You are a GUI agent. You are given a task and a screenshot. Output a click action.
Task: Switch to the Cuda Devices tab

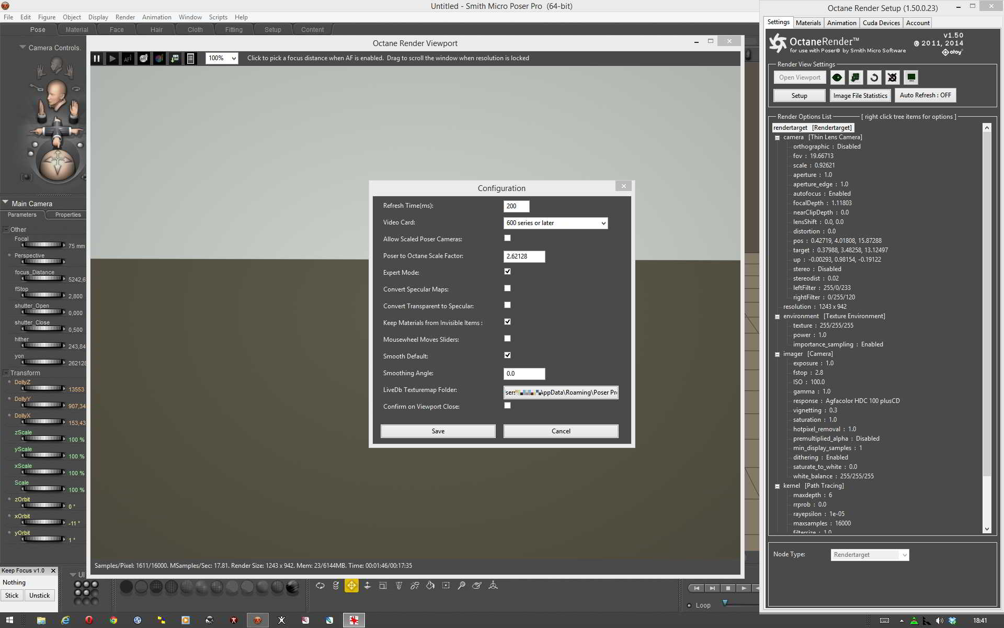(x=881, y=23)
